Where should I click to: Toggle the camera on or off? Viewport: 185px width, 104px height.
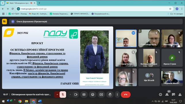pyautogui.click(x=76, y=94)
